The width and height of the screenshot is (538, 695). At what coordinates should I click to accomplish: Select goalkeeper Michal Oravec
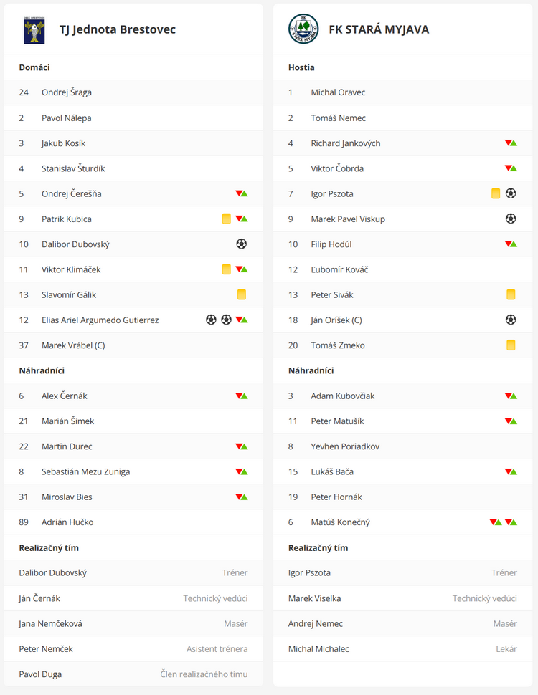point(338,92)
